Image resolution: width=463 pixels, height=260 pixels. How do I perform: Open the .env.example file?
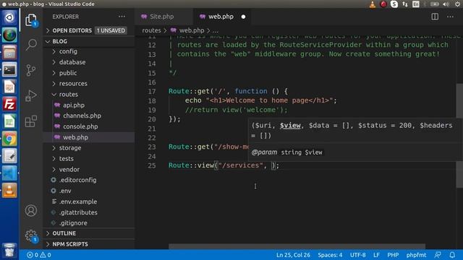pyautogui.click(x=78, y=201)
